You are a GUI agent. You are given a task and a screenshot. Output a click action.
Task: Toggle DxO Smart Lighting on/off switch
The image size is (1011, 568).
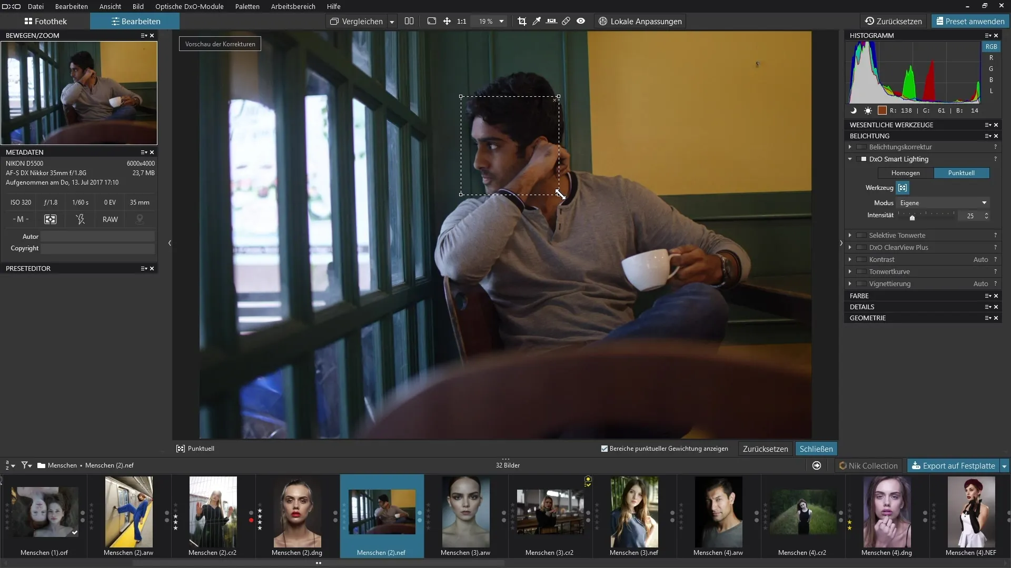click(x=863, y=159)
